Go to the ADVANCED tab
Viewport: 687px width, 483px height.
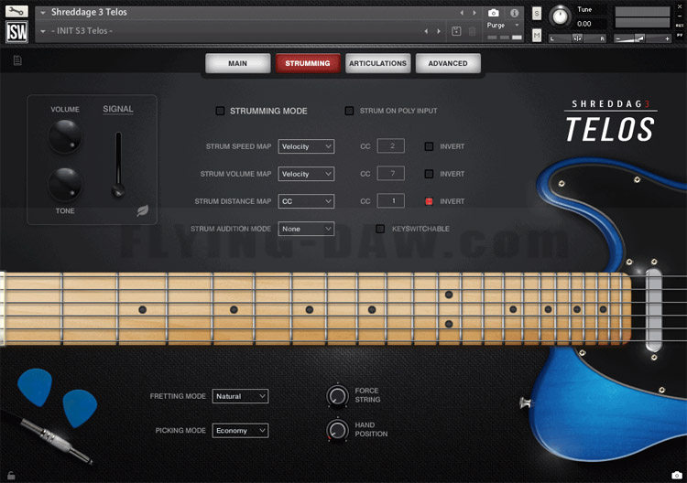point(448,63)
